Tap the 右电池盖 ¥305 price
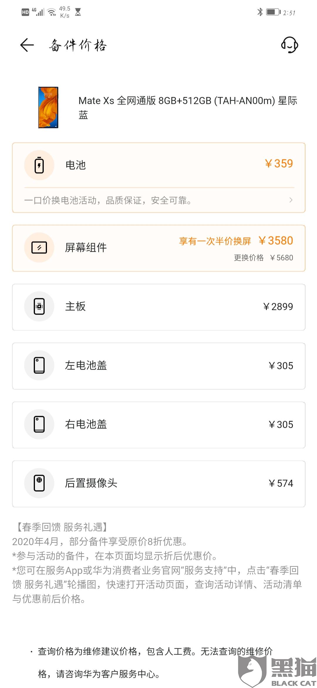The height and width of the screenshot is (688, 317). pyautogui.click(x=281, y=425)
